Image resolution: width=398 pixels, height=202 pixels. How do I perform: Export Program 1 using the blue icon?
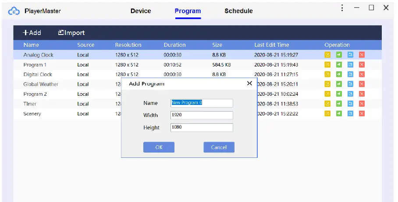click(350, 65)
